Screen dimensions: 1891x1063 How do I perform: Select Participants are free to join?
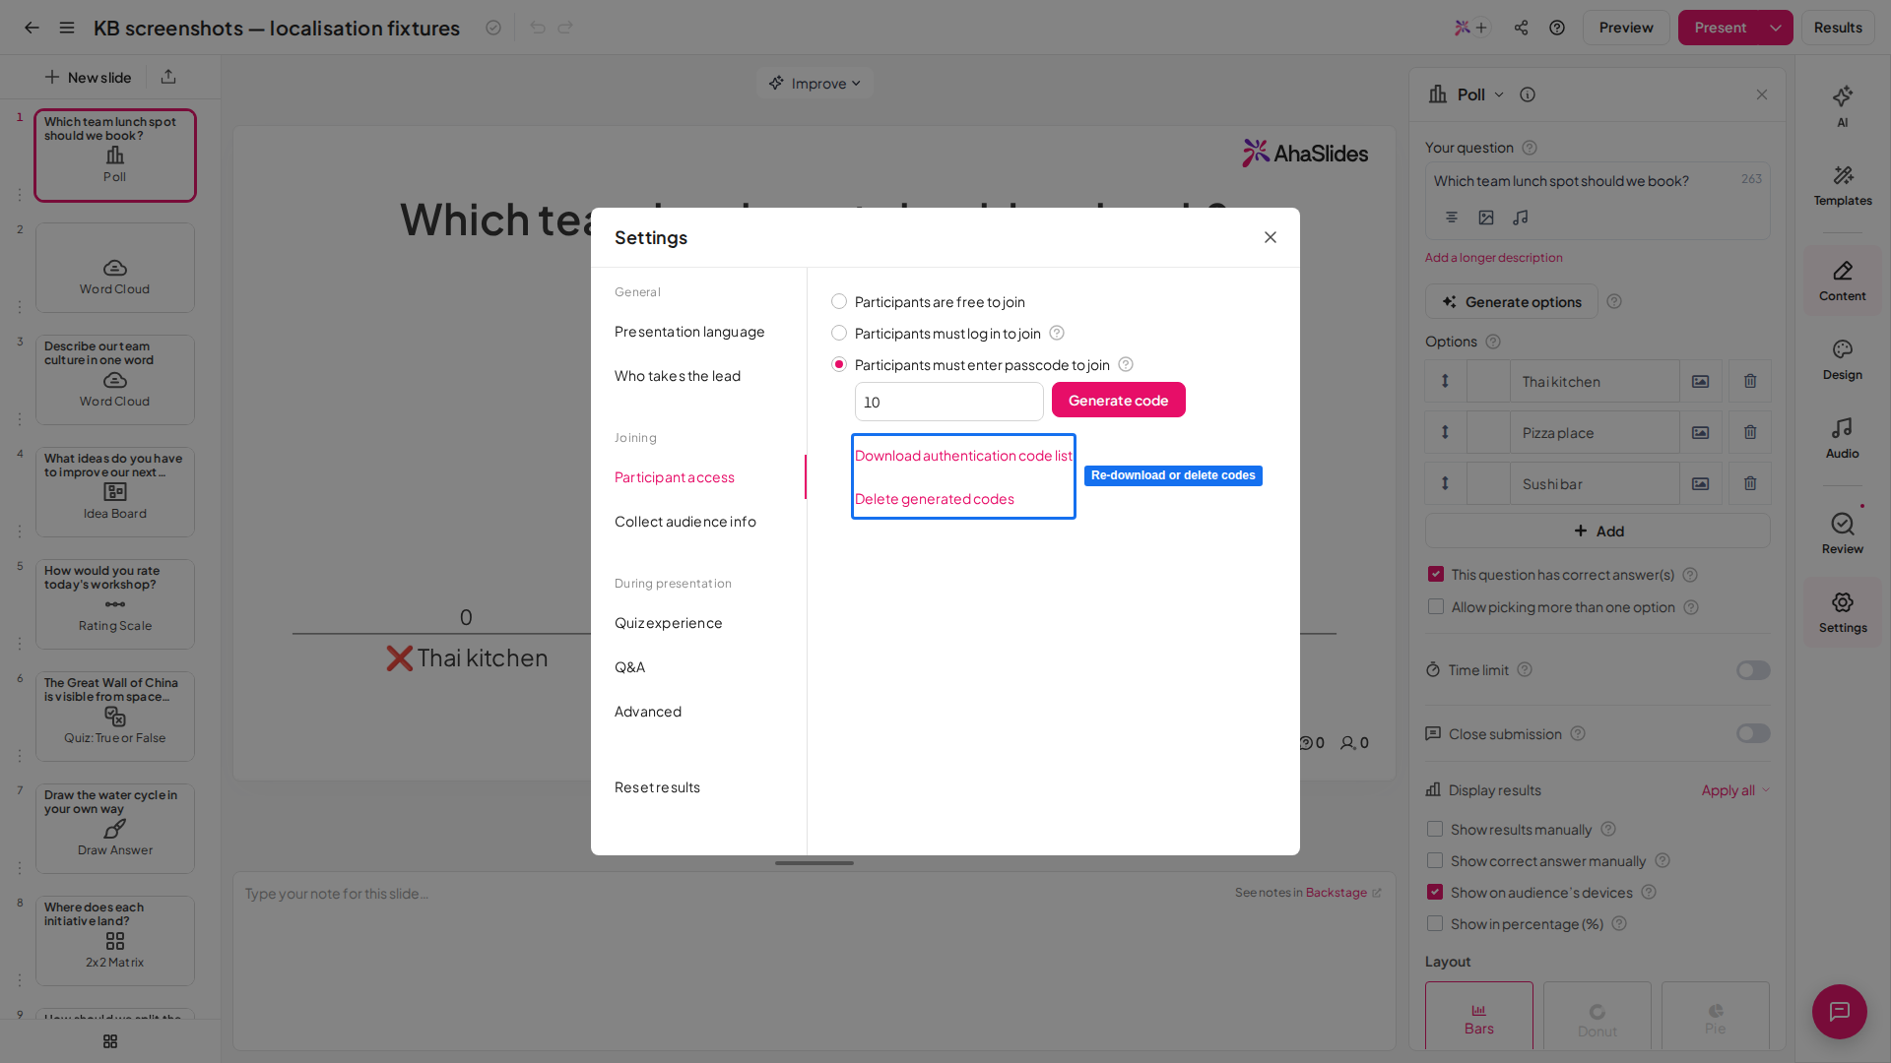[839, 301]
